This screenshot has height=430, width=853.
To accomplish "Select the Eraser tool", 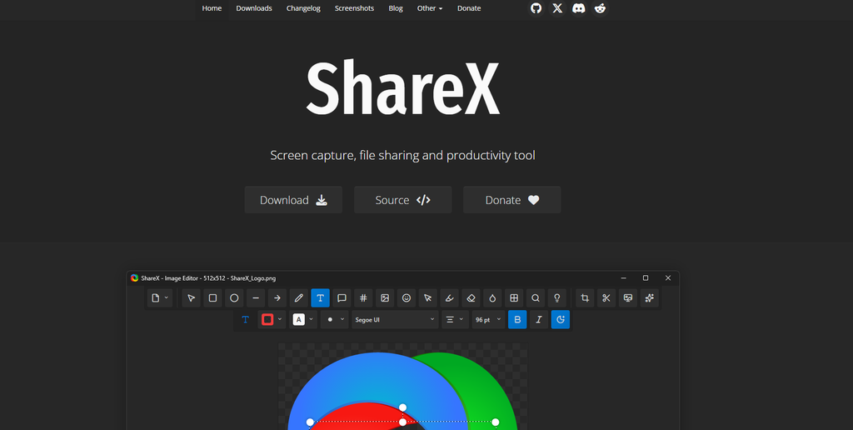I will (471, 297).
